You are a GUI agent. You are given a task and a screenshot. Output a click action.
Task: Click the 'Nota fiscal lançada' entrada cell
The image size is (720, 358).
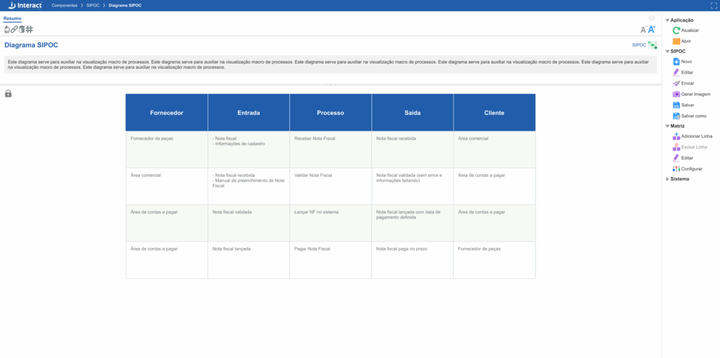pyautogui.click(x=248, y=260)
